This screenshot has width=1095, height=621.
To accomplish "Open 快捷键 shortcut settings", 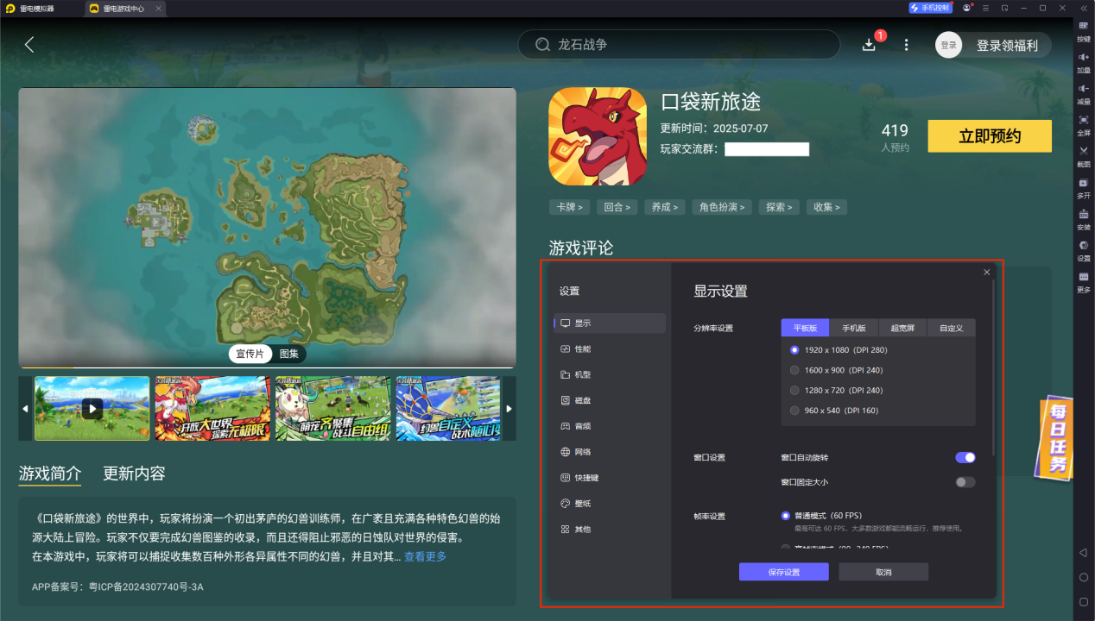I will (611, 477).
